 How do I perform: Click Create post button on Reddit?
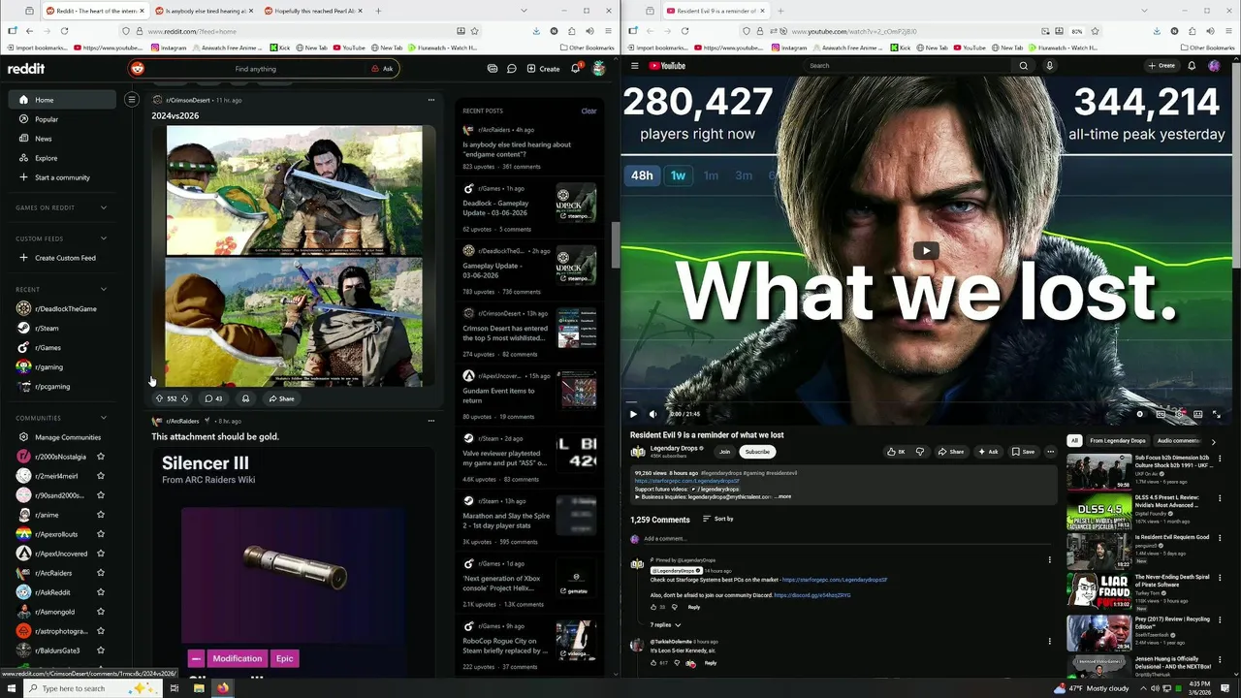(x=543, y=69)
